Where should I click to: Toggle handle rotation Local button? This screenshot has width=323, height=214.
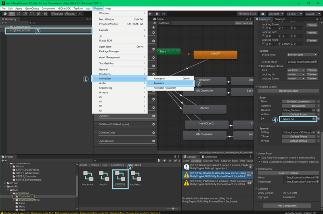pyautogui.click(x=70, y=14)
